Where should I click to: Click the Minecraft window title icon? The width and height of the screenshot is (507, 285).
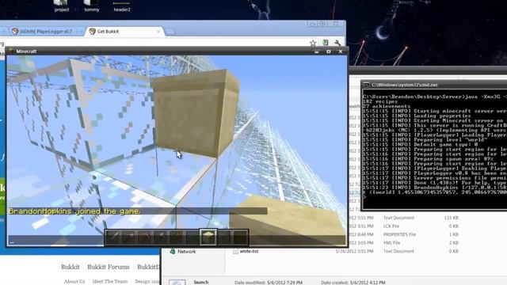[x=11, y=51]
